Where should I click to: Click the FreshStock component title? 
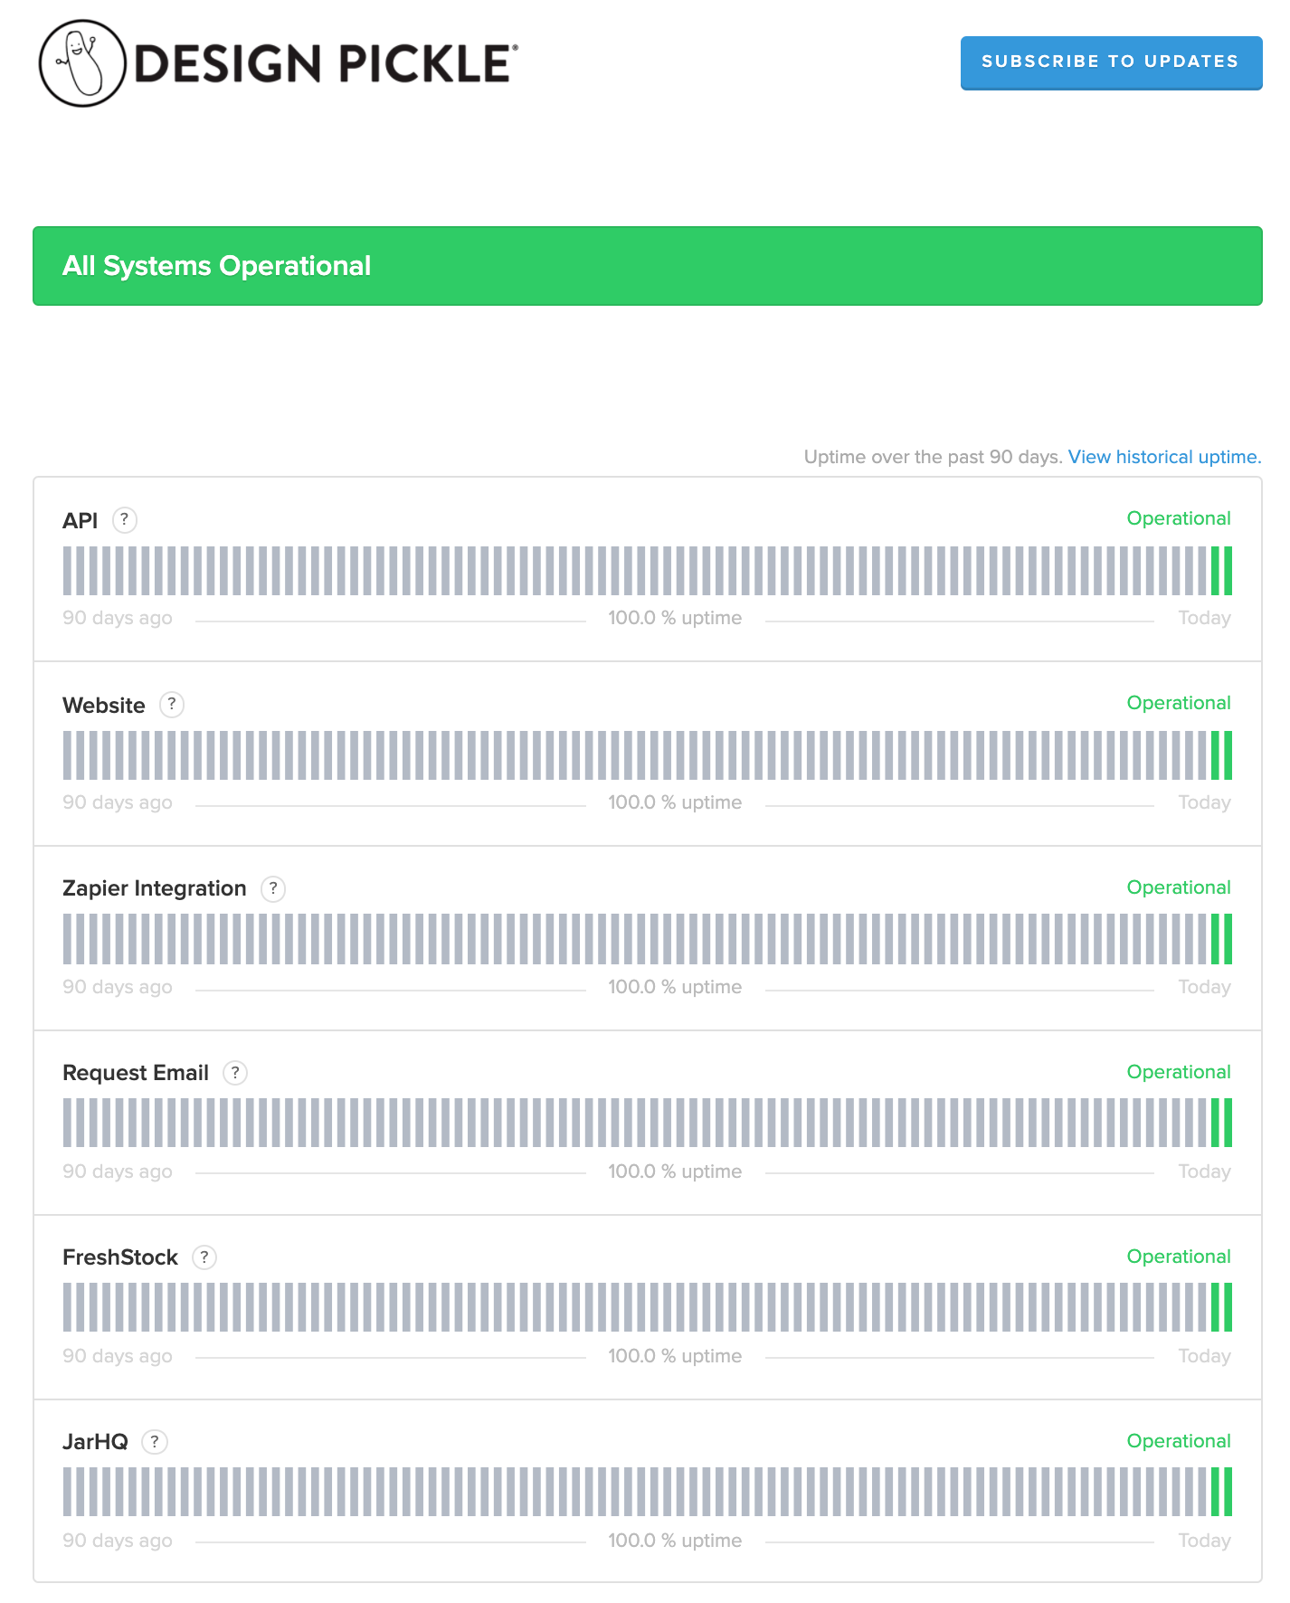pos(120,1257)
